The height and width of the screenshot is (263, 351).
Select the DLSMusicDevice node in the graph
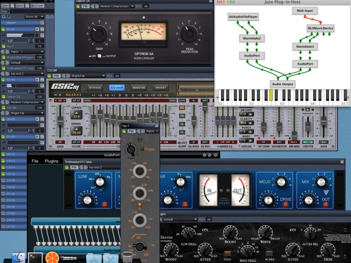[320, 28]
